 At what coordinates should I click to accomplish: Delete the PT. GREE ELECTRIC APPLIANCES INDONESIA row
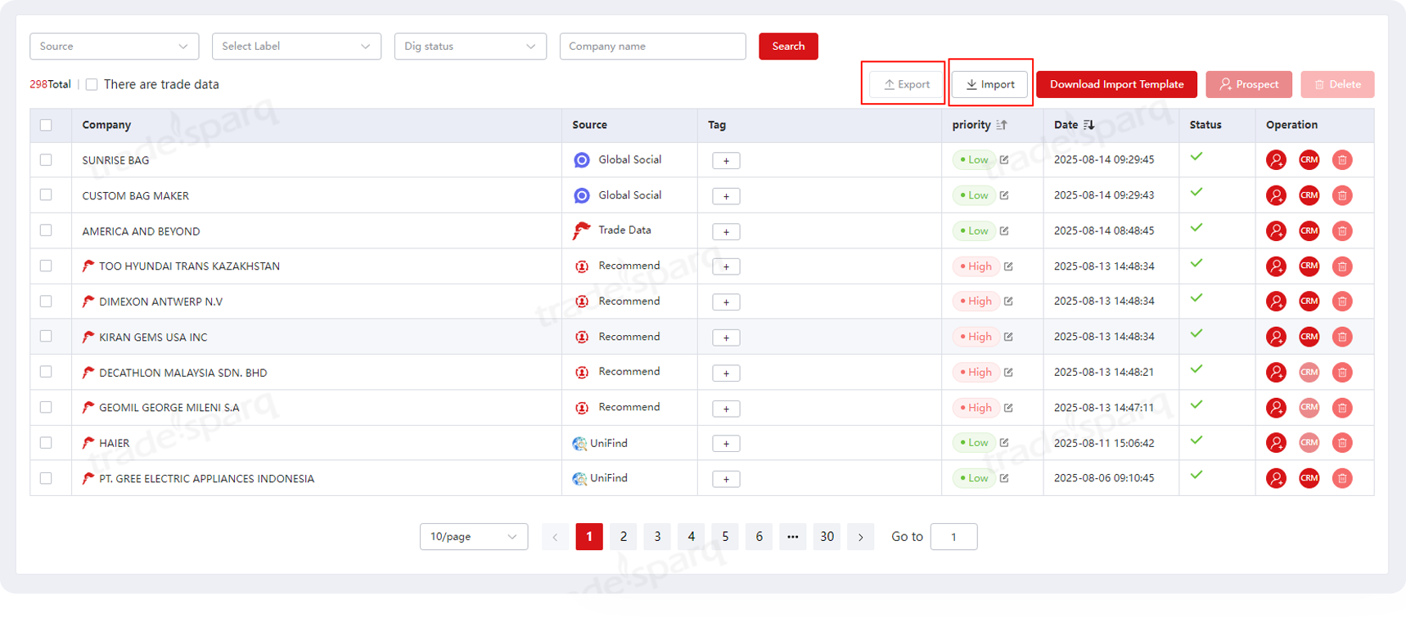coord(1341,478)
